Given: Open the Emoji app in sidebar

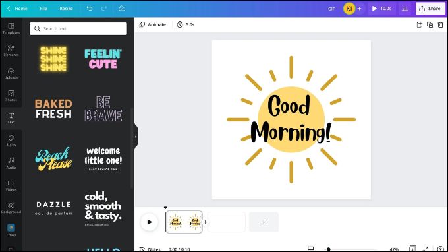Looking at the screenshot, I should coord(11,230).
